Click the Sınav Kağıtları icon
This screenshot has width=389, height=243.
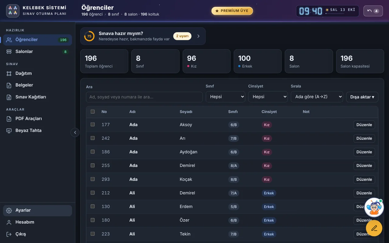click(x=9, y=97)
